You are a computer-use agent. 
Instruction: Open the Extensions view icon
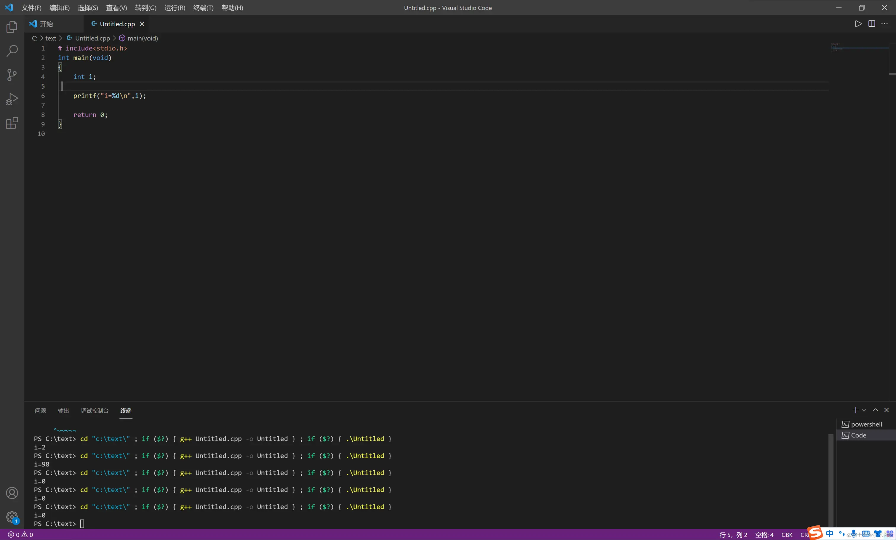point(12,123)
